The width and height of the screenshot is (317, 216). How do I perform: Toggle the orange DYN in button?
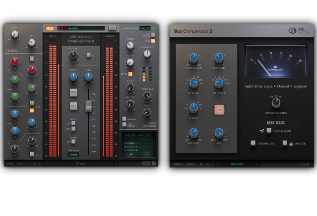(x=130, y=74)
